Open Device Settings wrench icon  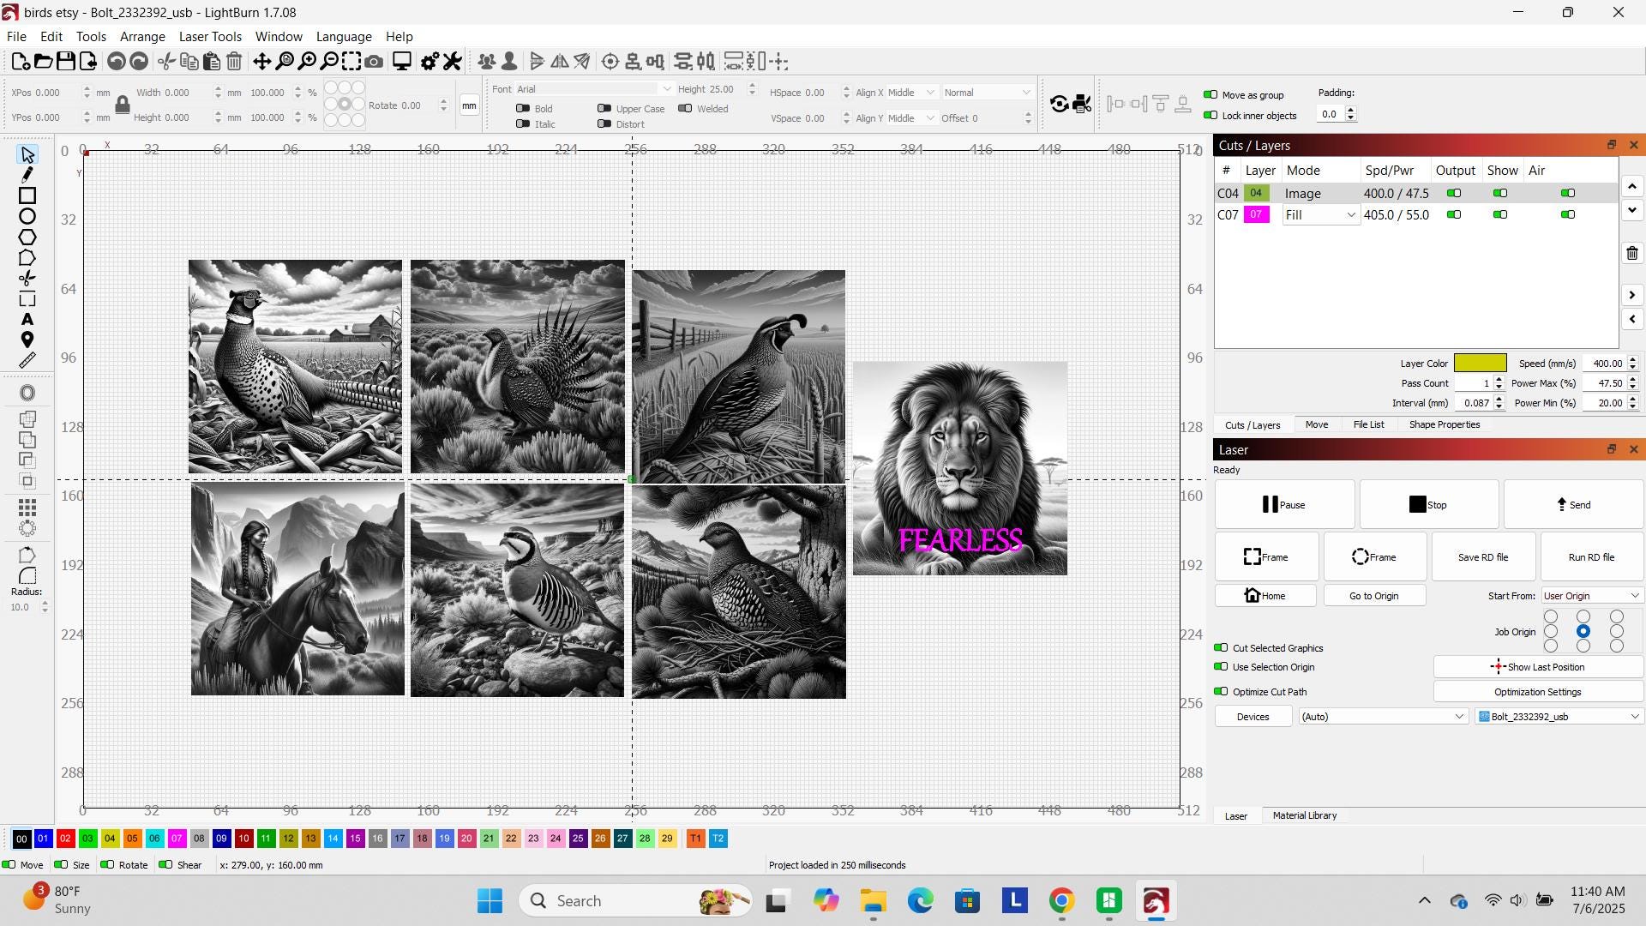pos(453,62)
